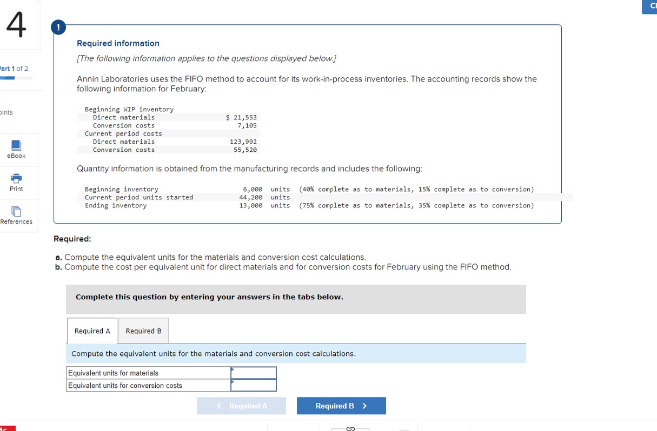Click the ellipsis icon at the bottom
Screen dimensions: 657x431
click(x=402, y=429)
